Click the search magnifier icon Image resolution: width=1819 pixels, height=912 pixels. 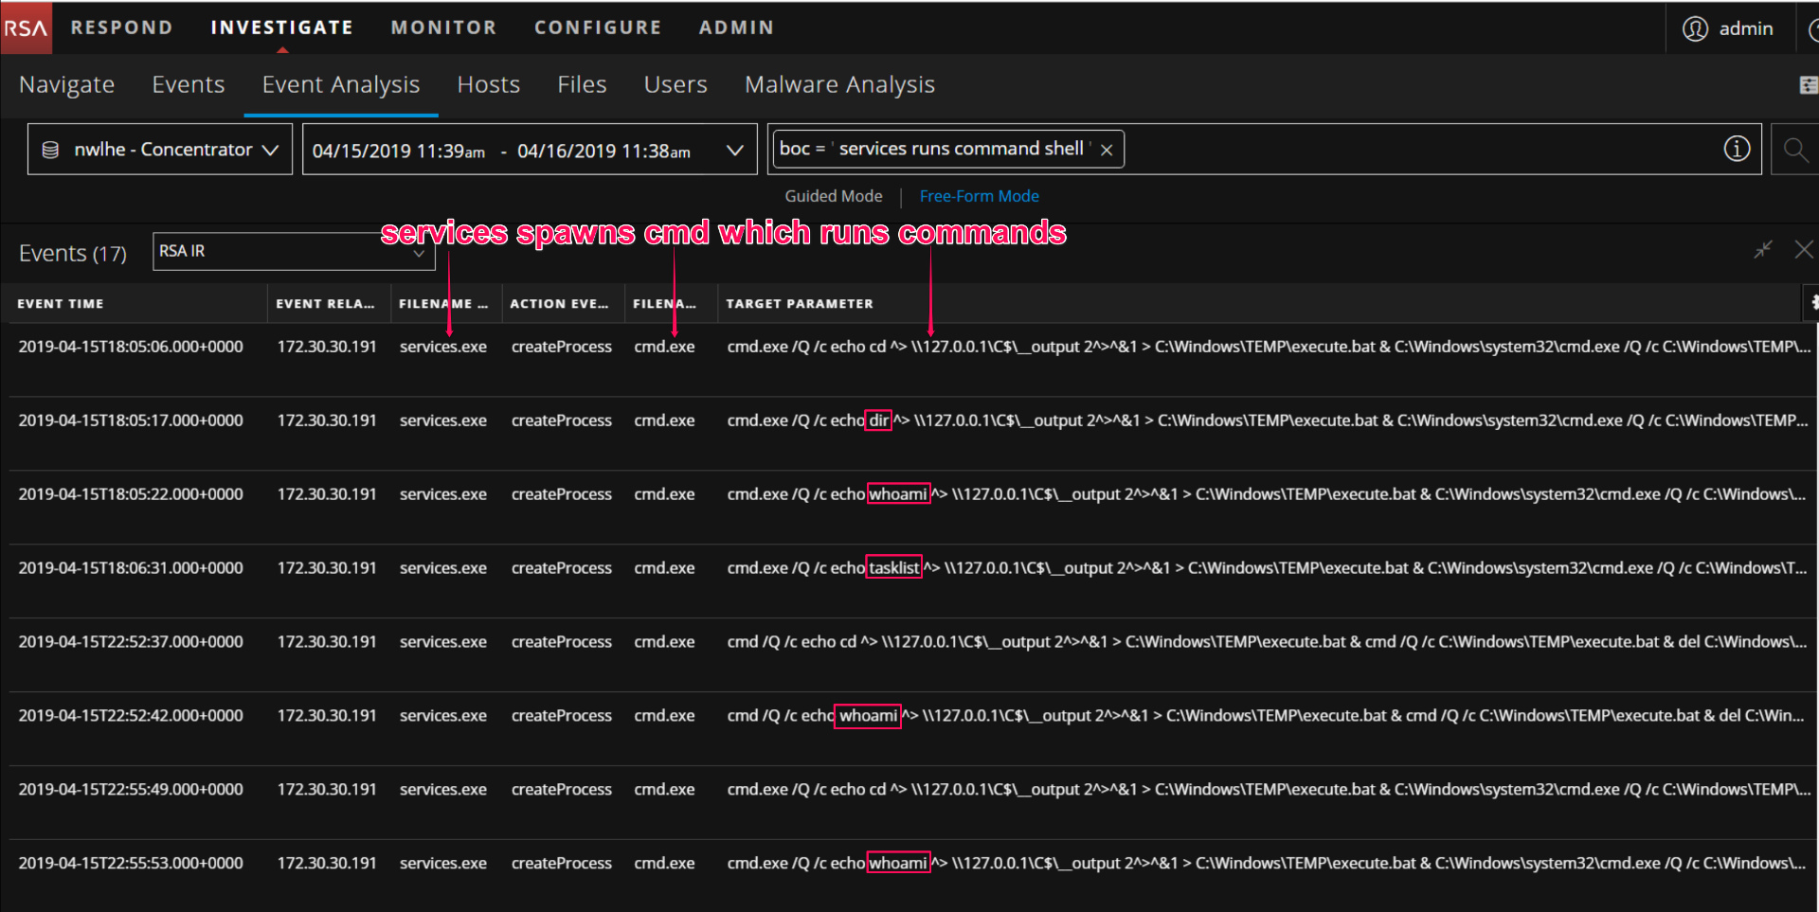point(1794,150)
